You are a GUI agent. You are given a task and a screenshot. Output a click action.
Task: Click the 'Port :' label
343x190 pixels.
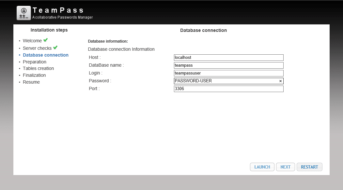pyautogui.click(x=94, y=88)
